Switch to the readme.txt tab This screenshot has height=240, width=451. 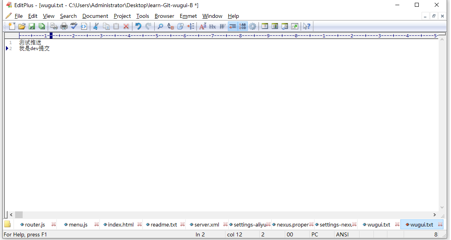164,225
